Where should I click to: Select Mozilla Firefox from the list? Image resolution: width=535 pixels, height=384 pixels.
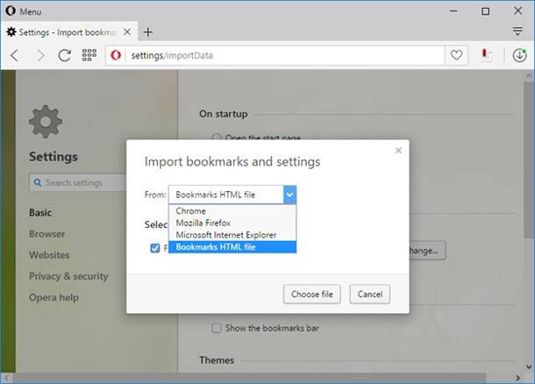pyautogui.click(x=232, y=223)
